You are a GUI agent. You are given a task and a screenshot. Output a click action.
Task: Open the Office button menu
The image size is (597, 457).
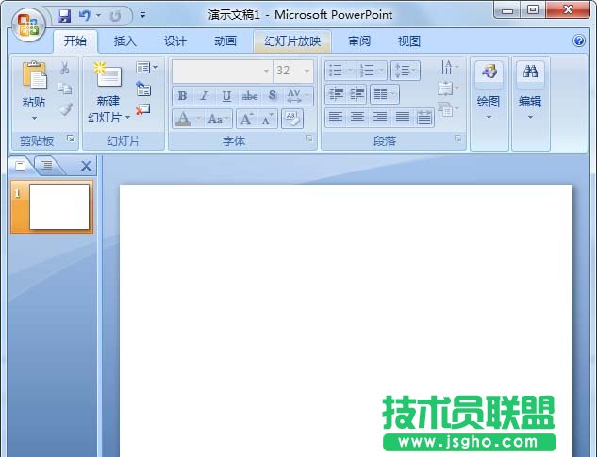click(x=28, y=25)
